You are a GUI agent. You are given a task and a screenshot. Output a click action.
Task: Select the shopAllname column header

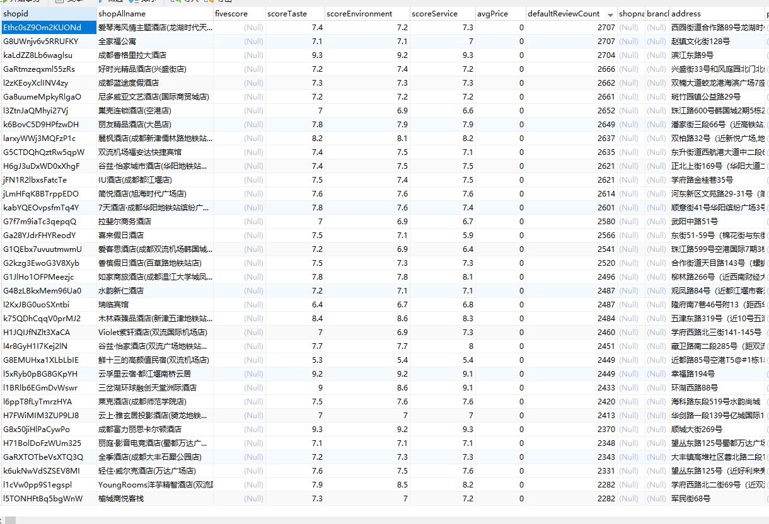tap(154, 13)
